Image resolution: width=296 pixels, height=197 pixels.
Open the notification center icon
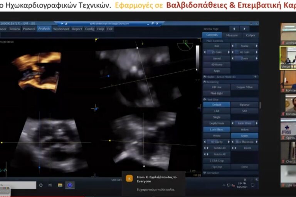252,185
